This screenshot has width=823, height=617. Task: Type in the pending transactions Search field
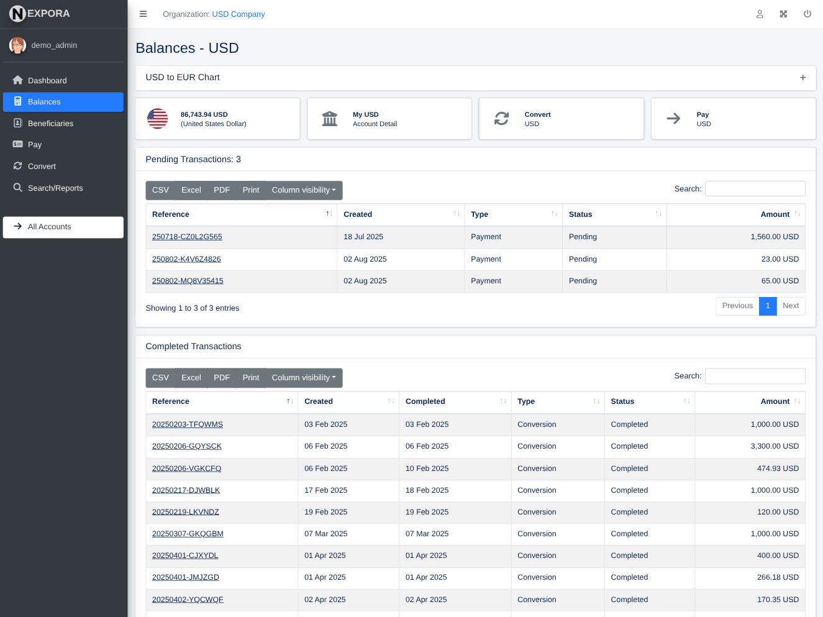coord(755,188)
